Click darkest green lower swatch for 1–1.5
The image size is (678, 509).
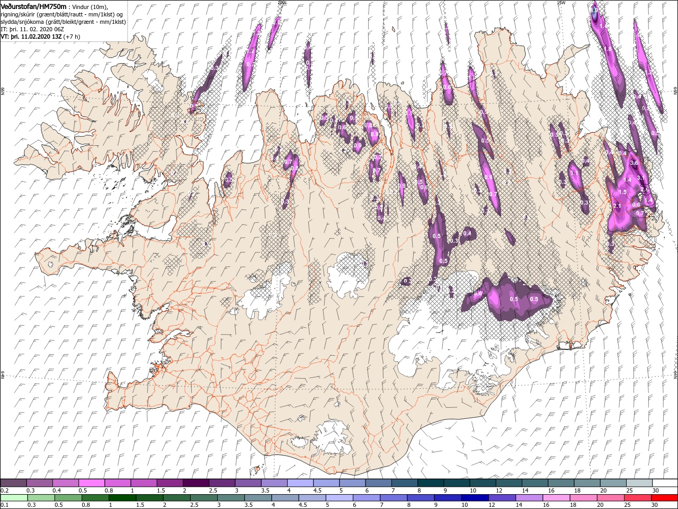point(122,498)
